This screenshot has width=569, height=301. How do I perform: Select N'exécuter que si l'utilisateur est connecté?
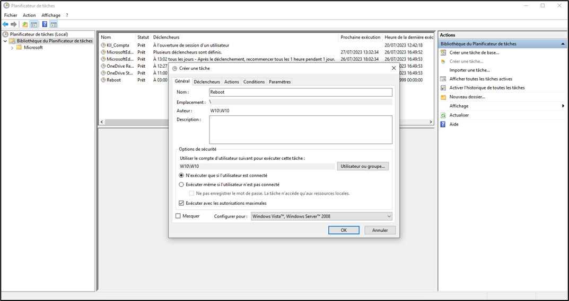pyautogui.click(x=181, y=175)
